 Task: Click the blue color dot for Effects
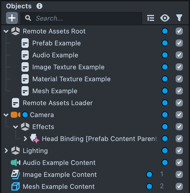tap(165, 127)
